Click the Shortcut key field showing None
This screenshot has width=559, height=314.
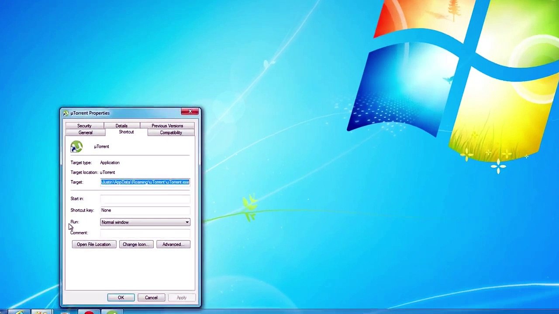(x=145, y=210)
